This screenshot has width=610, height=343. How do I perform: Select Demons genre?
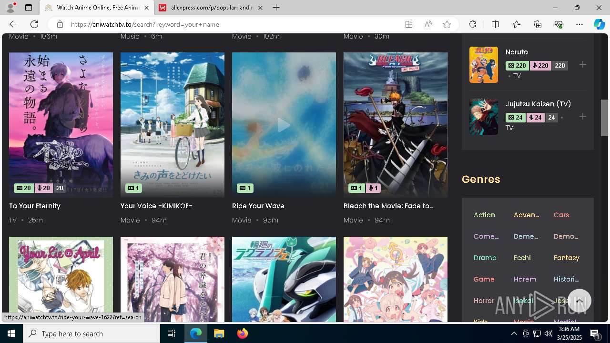coord(566,236)
